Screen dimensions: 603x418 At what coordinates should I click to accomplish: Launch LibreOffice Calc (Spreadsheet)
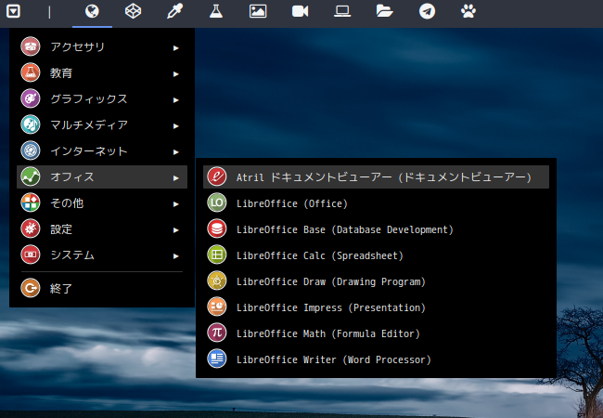pyautogui.click(x=376, y=255)
